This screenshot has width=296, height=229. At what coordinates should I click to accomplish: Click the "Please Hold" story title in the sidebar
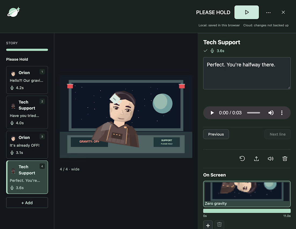[x=17, y=59]
